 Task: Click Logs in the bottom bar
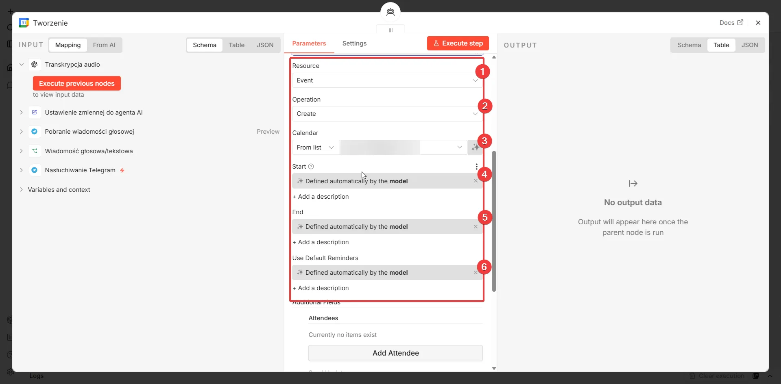pos(37,376)
